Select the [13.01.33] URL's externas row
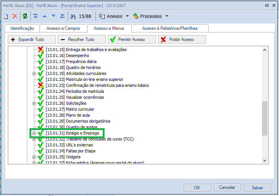The width and height of the screenshot is (279, 196). [70, 145]
